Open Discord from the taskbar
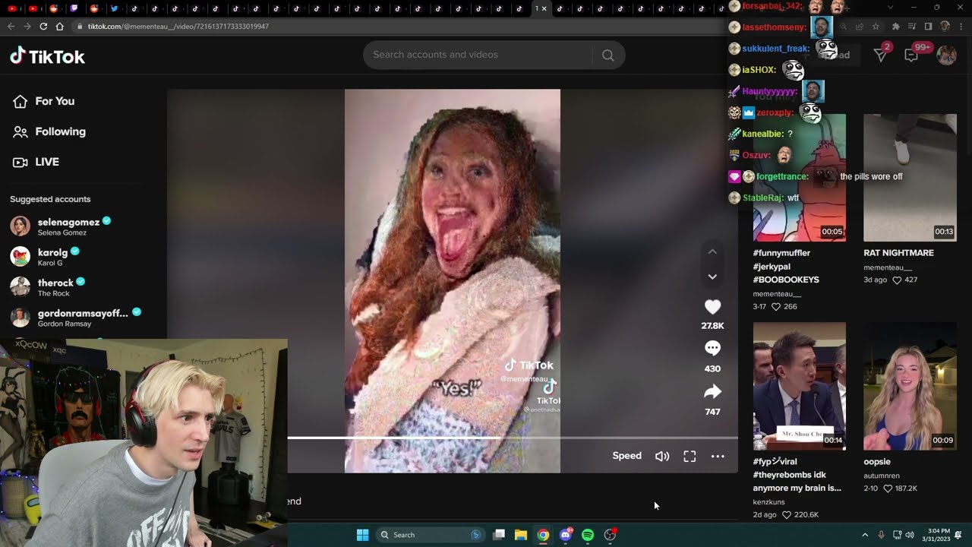Viewport: 972px width, 547px height. click(566, 535)
